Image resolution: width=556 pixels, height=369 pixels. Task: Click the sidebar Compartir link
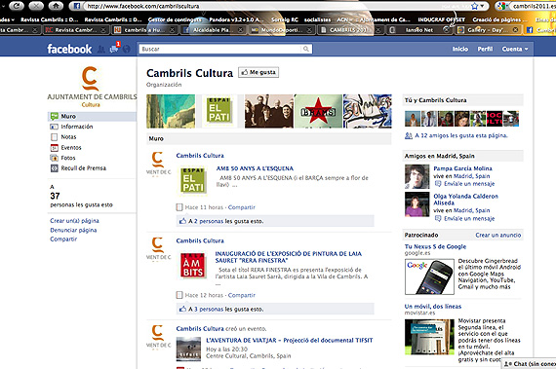pos(63,240)
